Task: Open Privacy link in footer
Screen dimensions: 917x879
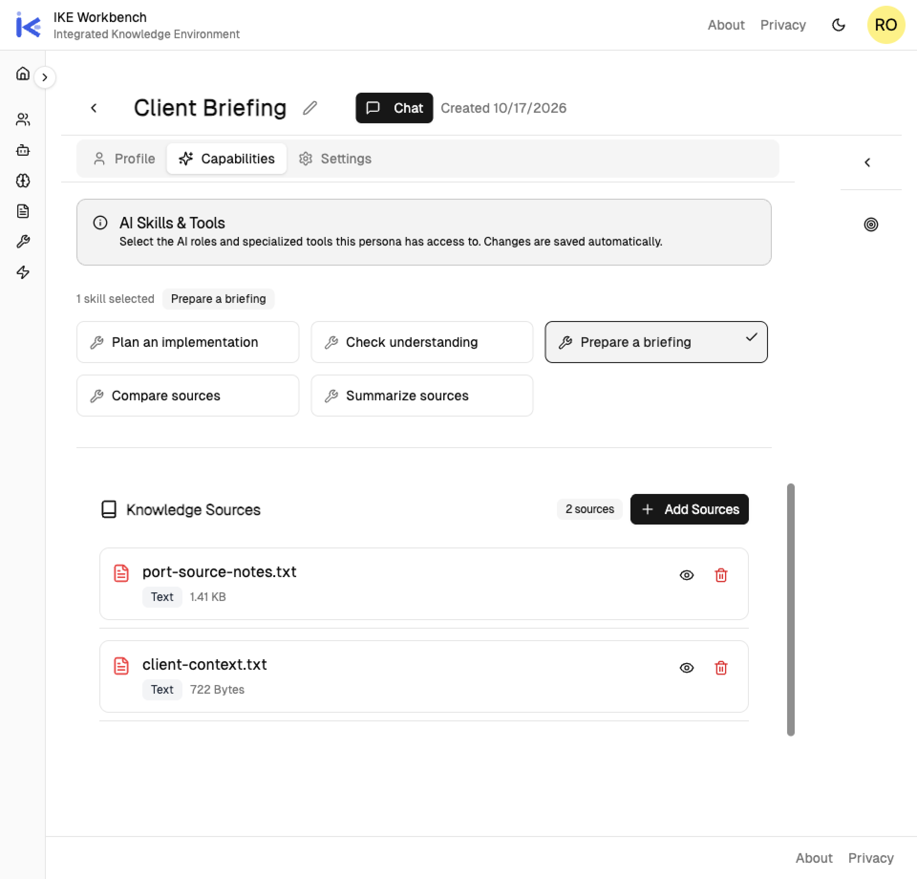Action: pos(871,858)
